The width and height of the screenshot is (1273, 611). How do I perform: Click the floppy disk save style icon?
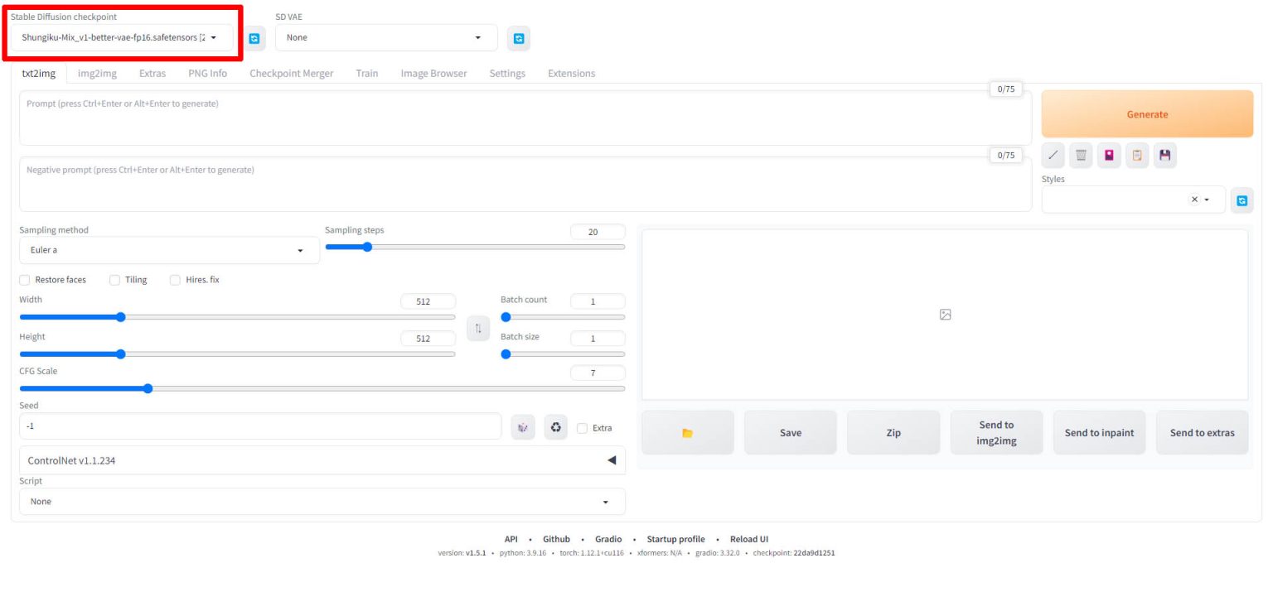[x=1165, y=155]
